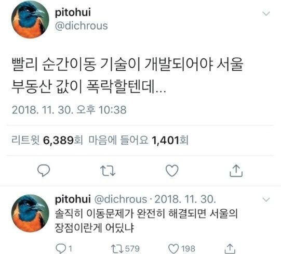This screenshot has width=281, height=254.
Task: Open the reply tweet text about 서울
Action: (x=146, y=221)
